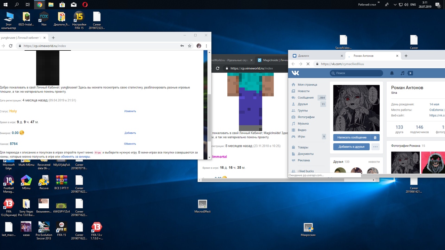Click the VK Поиск search field
Image resolution: width=445 pixels, height=250 pixels.
(x=356, y=73)
